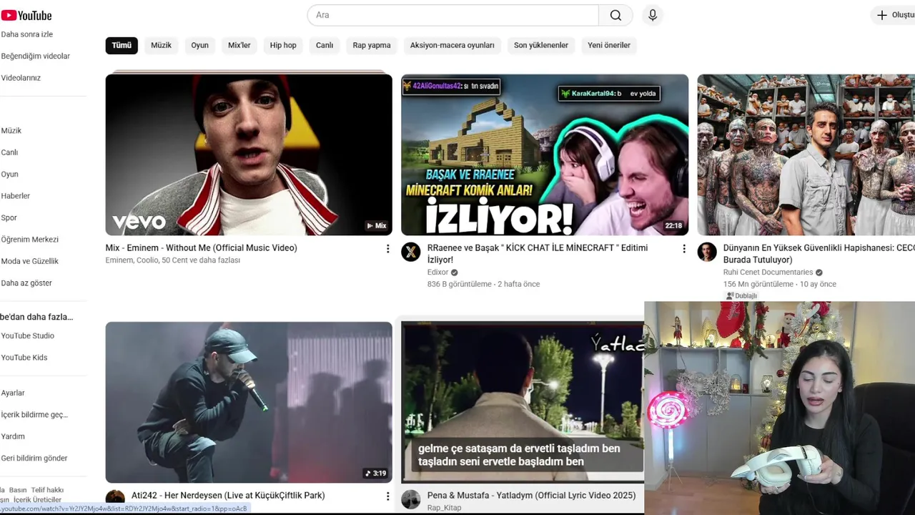Play the Ati242 live concert thumbnail

tap(249, 402)
